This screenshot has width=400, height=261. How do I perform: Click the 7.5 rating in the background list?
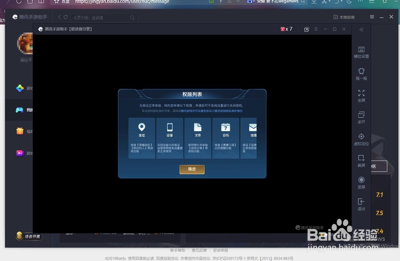point(380,213)
